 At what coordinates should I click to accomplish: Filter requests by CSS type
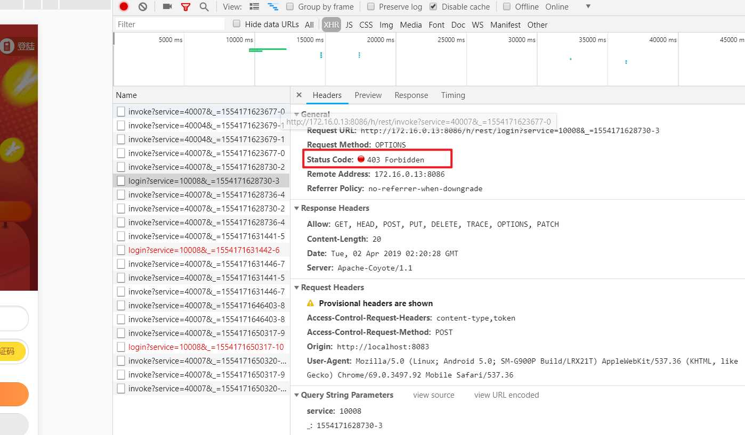tap(366, 24)
